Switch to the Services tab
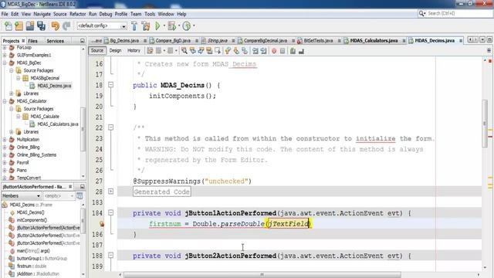494x278 pixels. (x=55, y=41)
